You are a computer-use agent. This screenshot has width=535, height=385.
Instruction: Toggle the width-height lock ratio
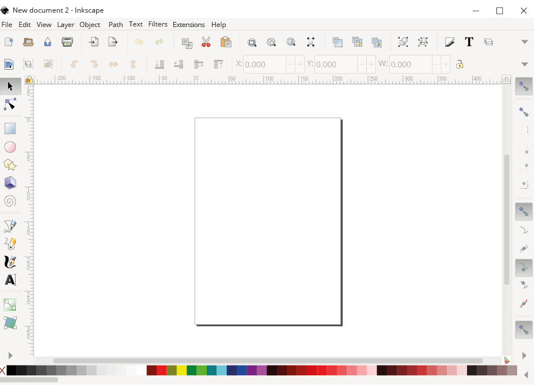click(x=460, y=64)
